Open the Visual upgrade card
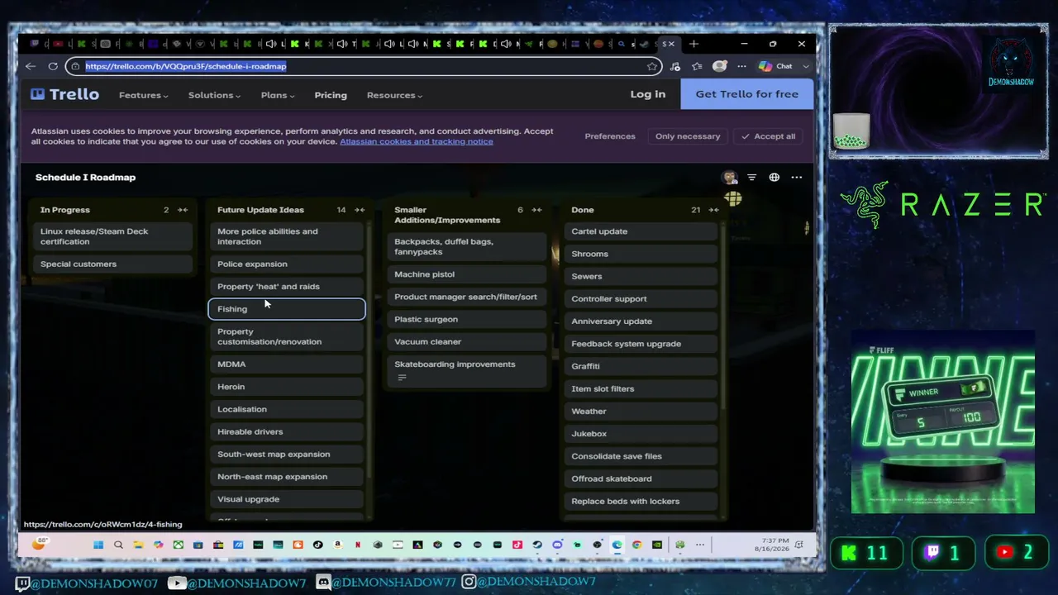 (x=287, y=499)
